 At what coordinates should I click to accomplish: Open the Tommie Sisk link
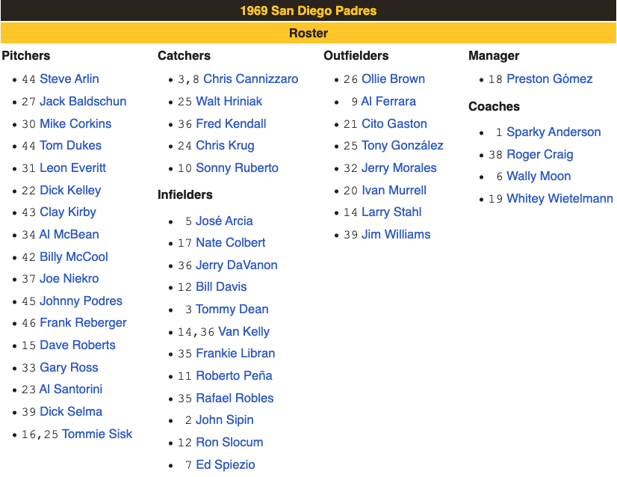click(97, 434)
